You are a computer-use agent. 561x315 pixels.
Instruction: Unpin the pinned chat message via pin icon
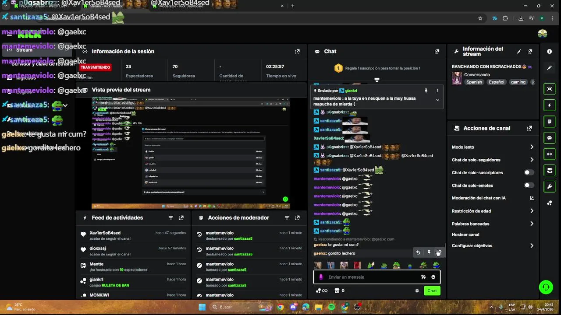[426, 91]
